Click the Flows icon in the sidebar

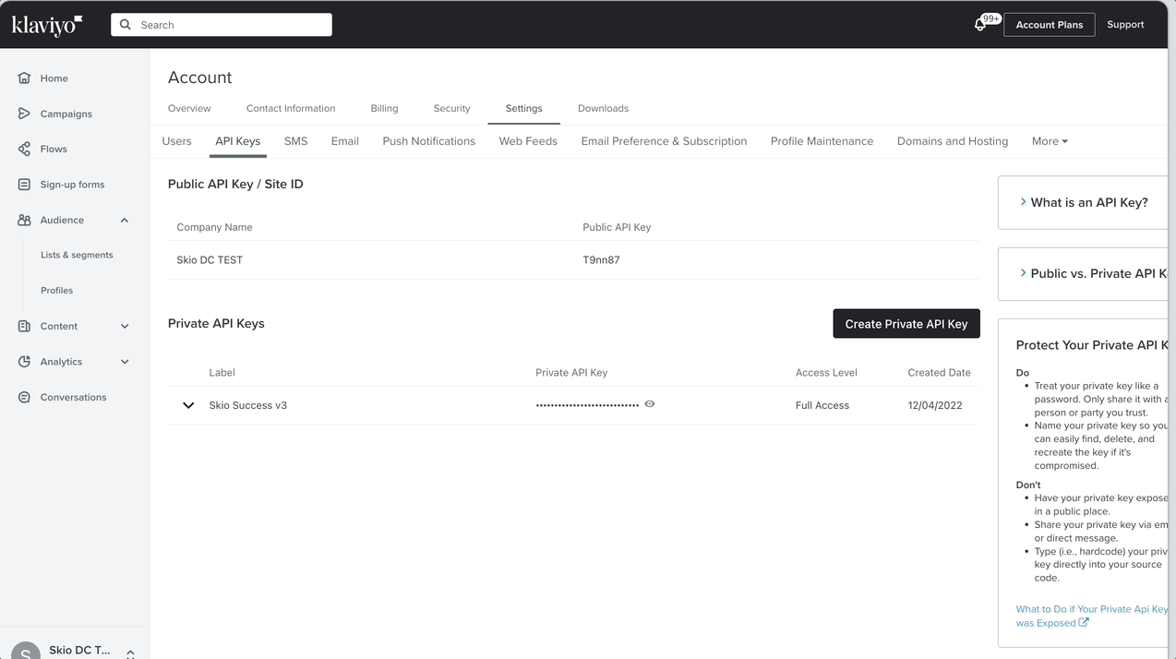(x=24, y=149)
